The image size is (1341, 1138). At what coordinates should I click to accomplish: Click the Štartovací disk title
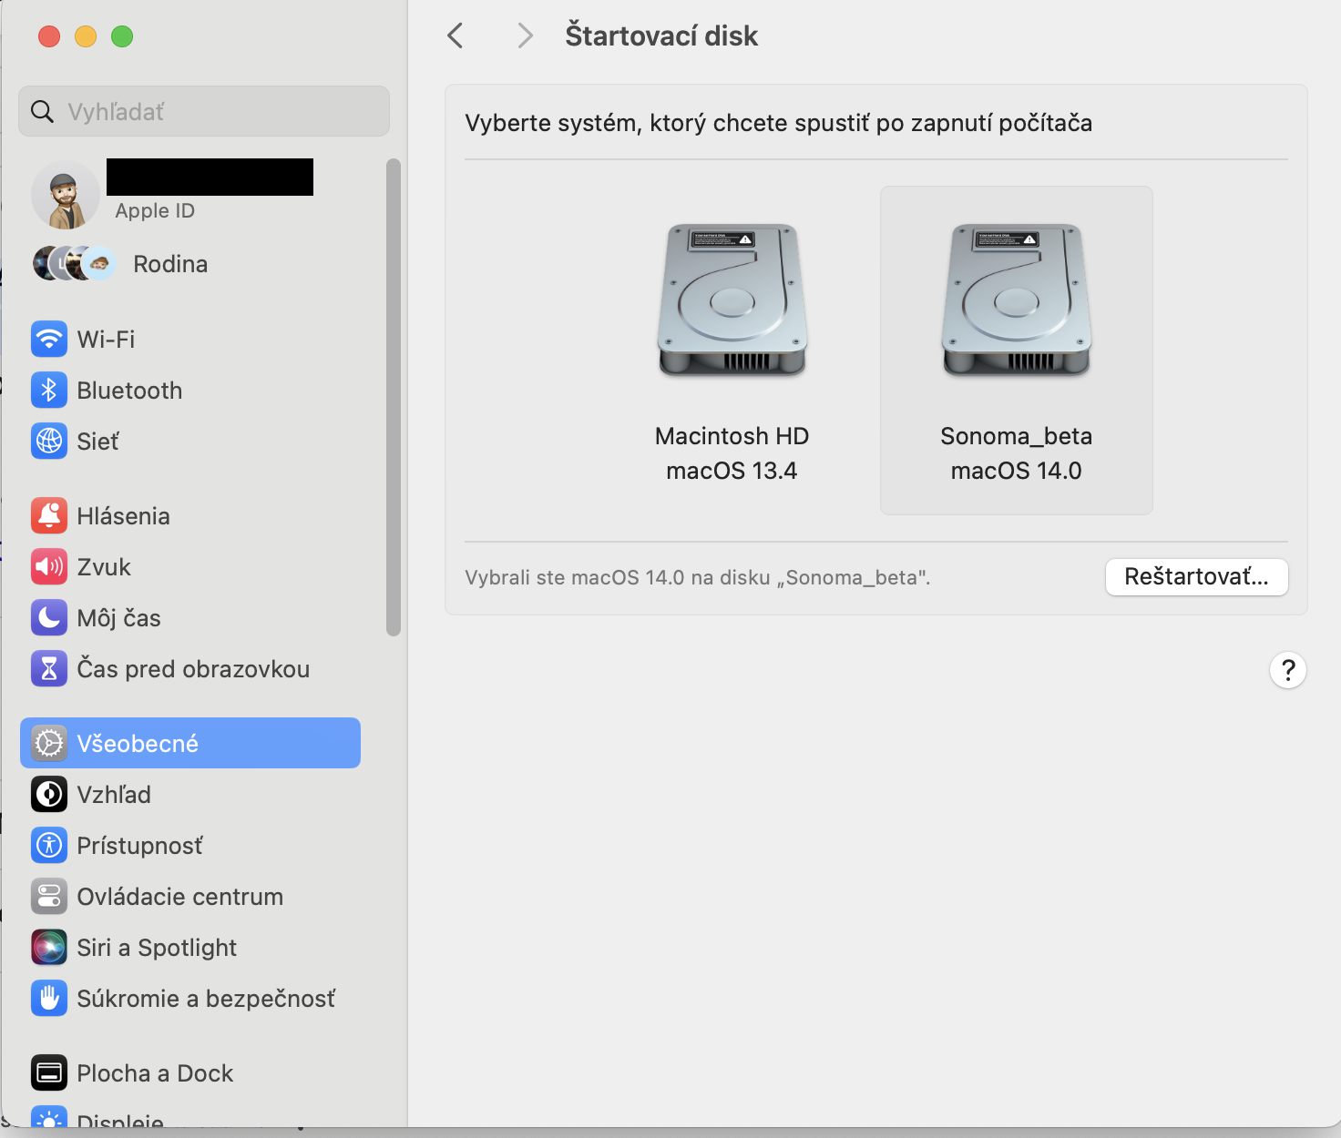pyautogui.click(x=661, y=36)
